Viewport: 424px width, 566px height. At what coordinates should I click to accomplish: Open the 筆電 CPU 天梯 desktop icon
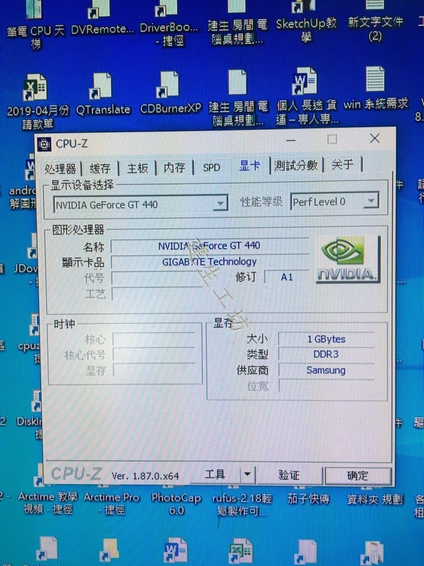(x=34, y=9)
